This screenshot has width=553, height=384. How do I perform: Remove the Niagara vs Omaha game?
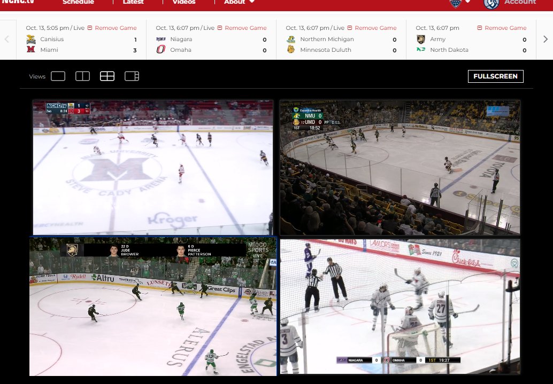[242, 28]
